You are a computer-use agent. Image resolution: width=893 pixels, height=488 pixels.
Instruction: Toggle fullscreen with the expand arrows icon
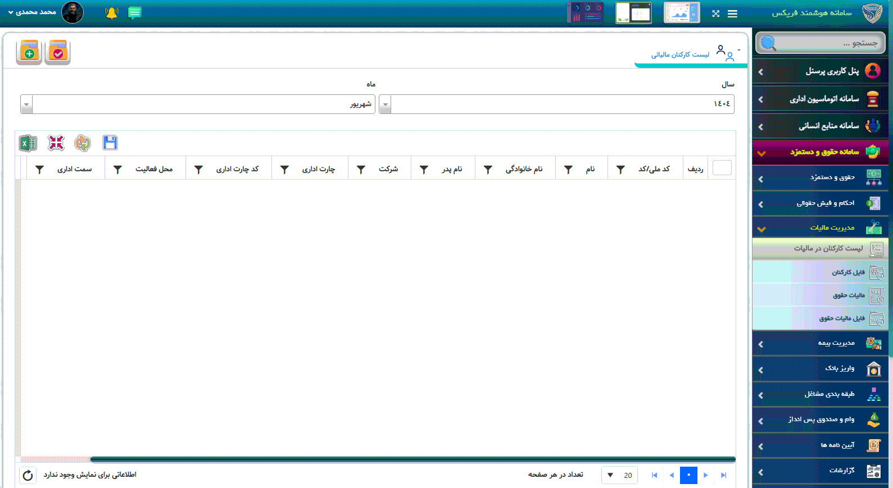[715, 13]
